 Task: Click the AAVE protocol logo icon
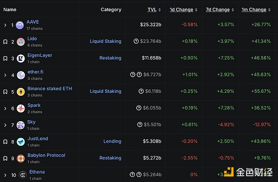click(x=20, y=25)
